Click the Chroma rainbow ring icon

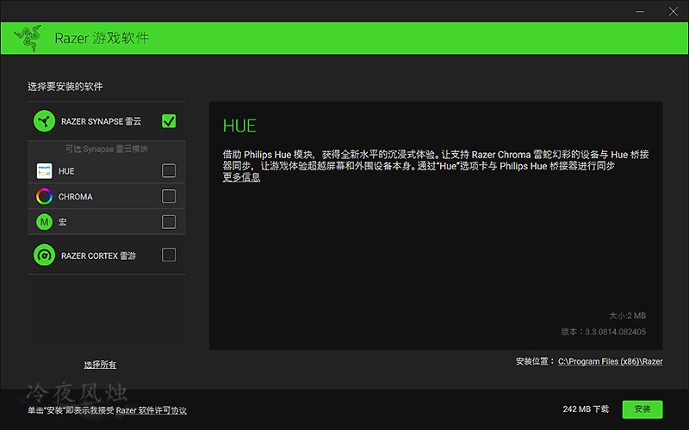coord(45,197)
